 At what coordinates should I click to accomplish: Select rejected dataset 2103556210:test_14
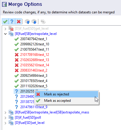(35, 65)
